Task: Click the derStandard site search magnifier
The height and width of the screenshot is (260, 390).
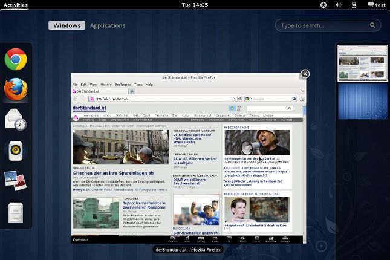Action: coord(290,108)
